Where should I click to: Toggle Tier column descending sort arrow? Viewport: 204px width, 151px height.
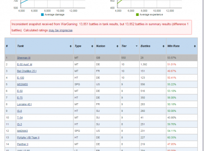click(137, 46)
